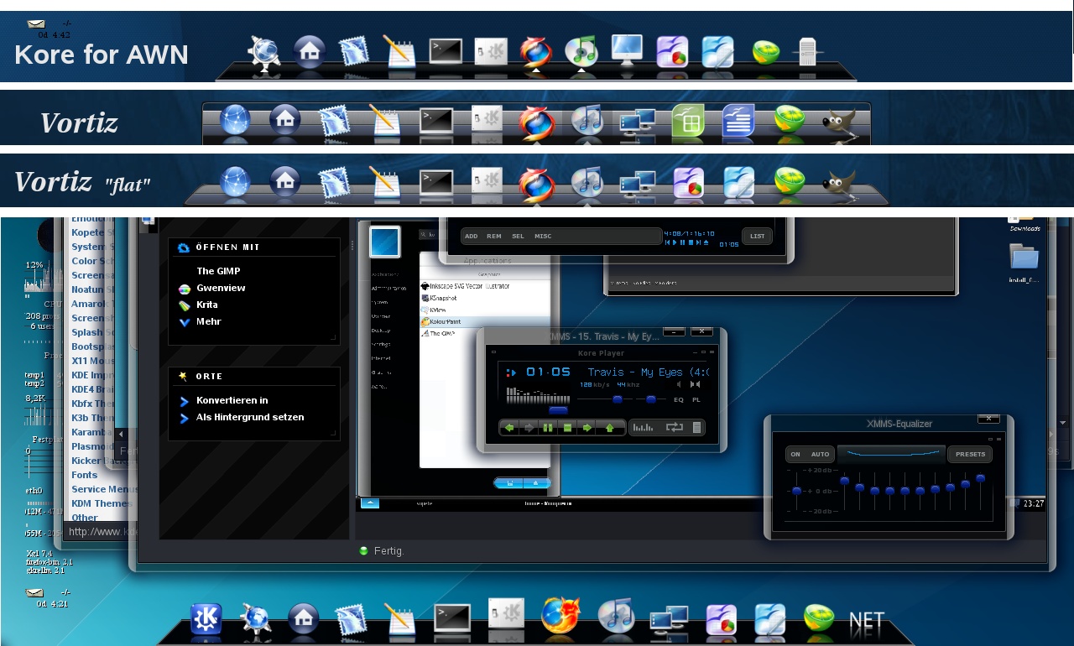Screen dimensions: 1074x646
Task: Click the seek position bar in Kore Player
Action: (558, 411)
